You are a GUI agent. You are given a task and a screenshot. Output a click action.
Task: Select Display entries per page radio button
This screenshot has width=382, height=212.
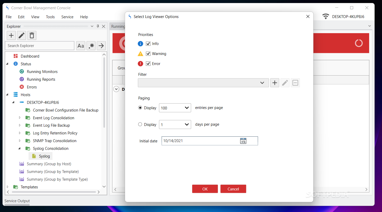(140, 108)
